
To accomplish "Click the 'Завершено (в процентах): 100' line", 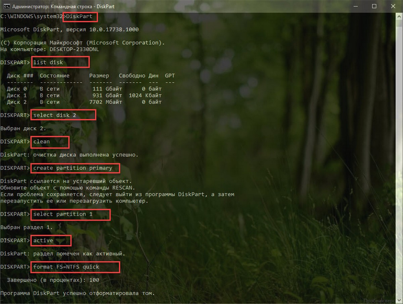I will coord(53,280).
